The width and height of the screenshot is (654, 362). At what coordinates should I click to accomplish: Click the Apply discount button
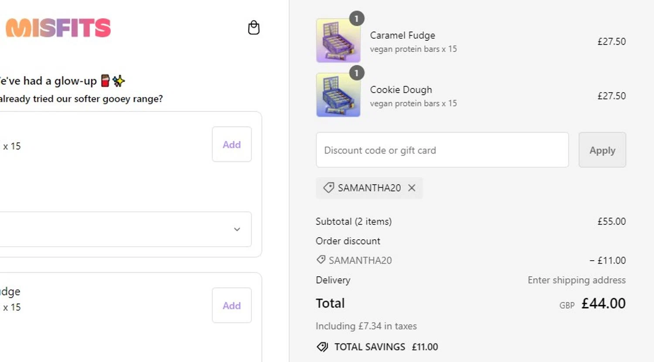(602, 150)
